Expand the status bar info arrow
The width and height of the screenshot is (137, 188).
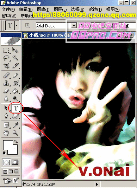[x=97, y=184]
